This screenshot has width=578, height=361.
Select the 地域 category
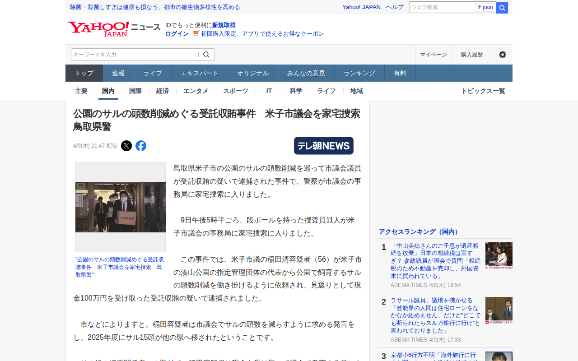357,91
